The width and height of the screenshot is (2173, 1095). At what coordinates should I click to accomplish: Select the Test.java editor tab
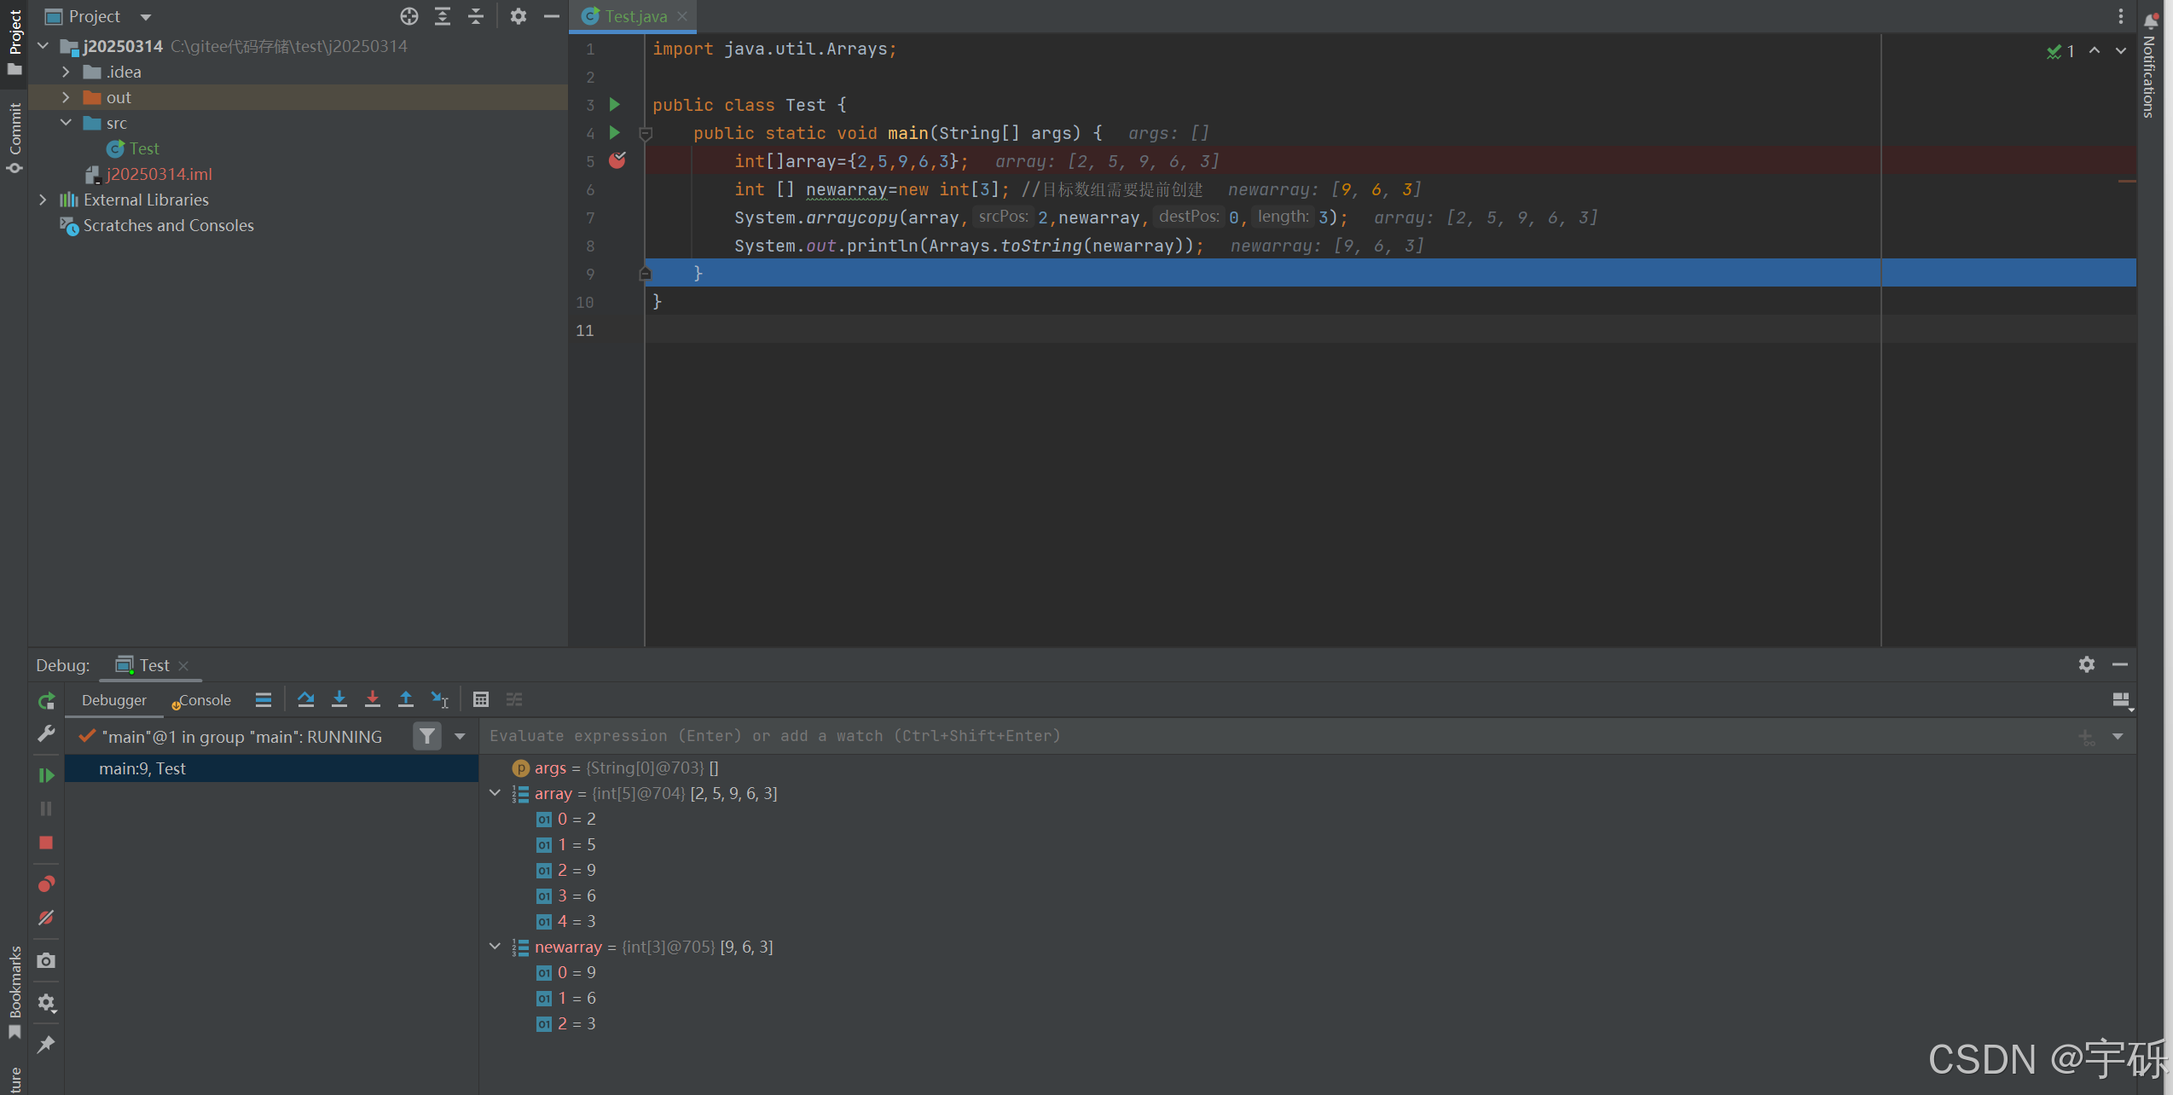(635, 16)
